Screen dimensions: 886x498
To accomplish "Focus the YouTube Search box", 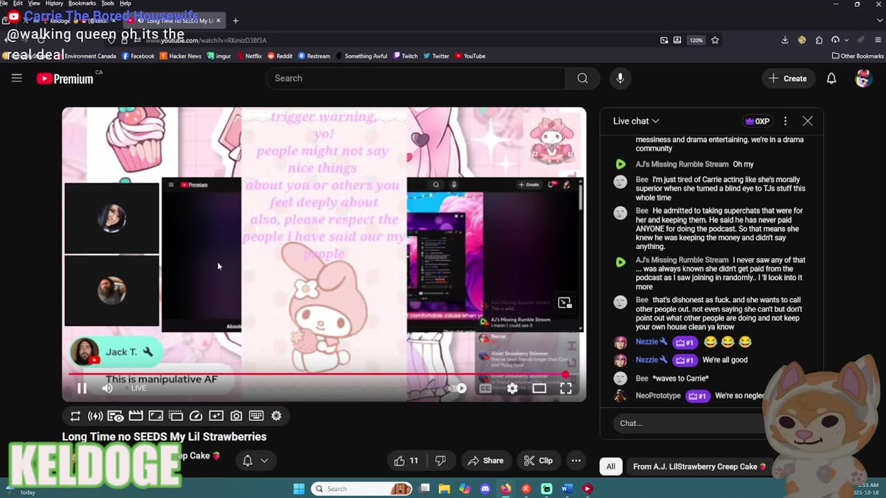I will pos(415,78).
